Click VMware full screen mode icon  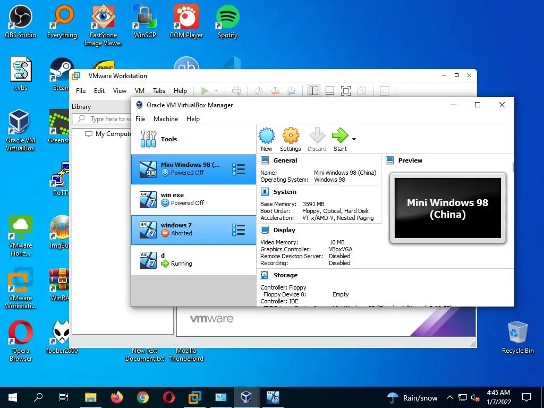point(346,91)
